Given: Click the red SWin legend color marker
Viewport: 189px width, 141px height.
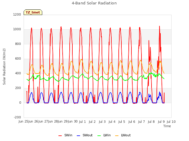Looking at the screenshot, I should 60,136.
